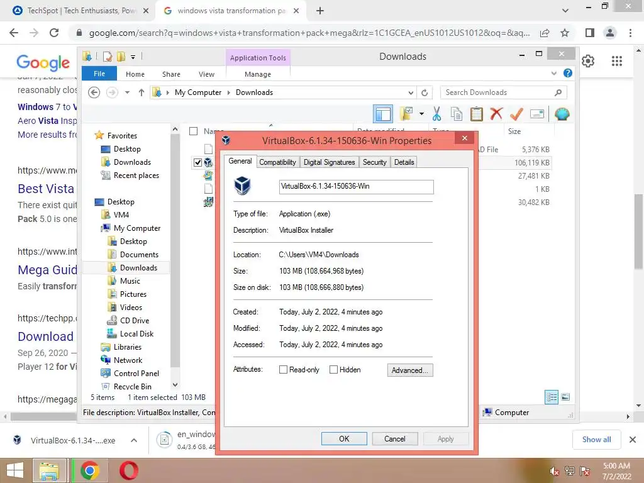This screenshot has width=644, height=483.
Task: Open Advanced attributes button
Action: click(410, 370)
